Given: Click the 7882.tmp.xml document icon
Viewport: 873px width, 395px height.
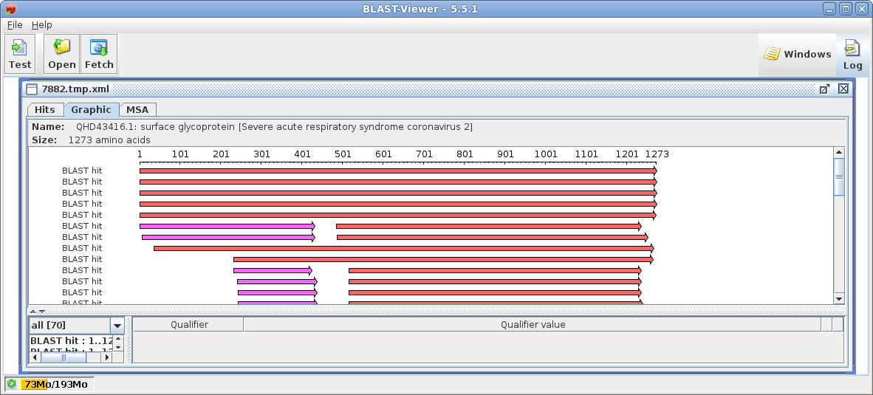Looking at the screenshot, I should (x=32, y=89).
